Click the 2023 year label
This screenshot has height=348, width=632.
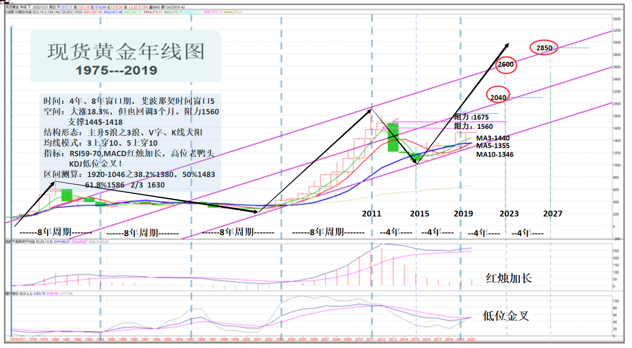pyautogui.click(x=509, y=213)
